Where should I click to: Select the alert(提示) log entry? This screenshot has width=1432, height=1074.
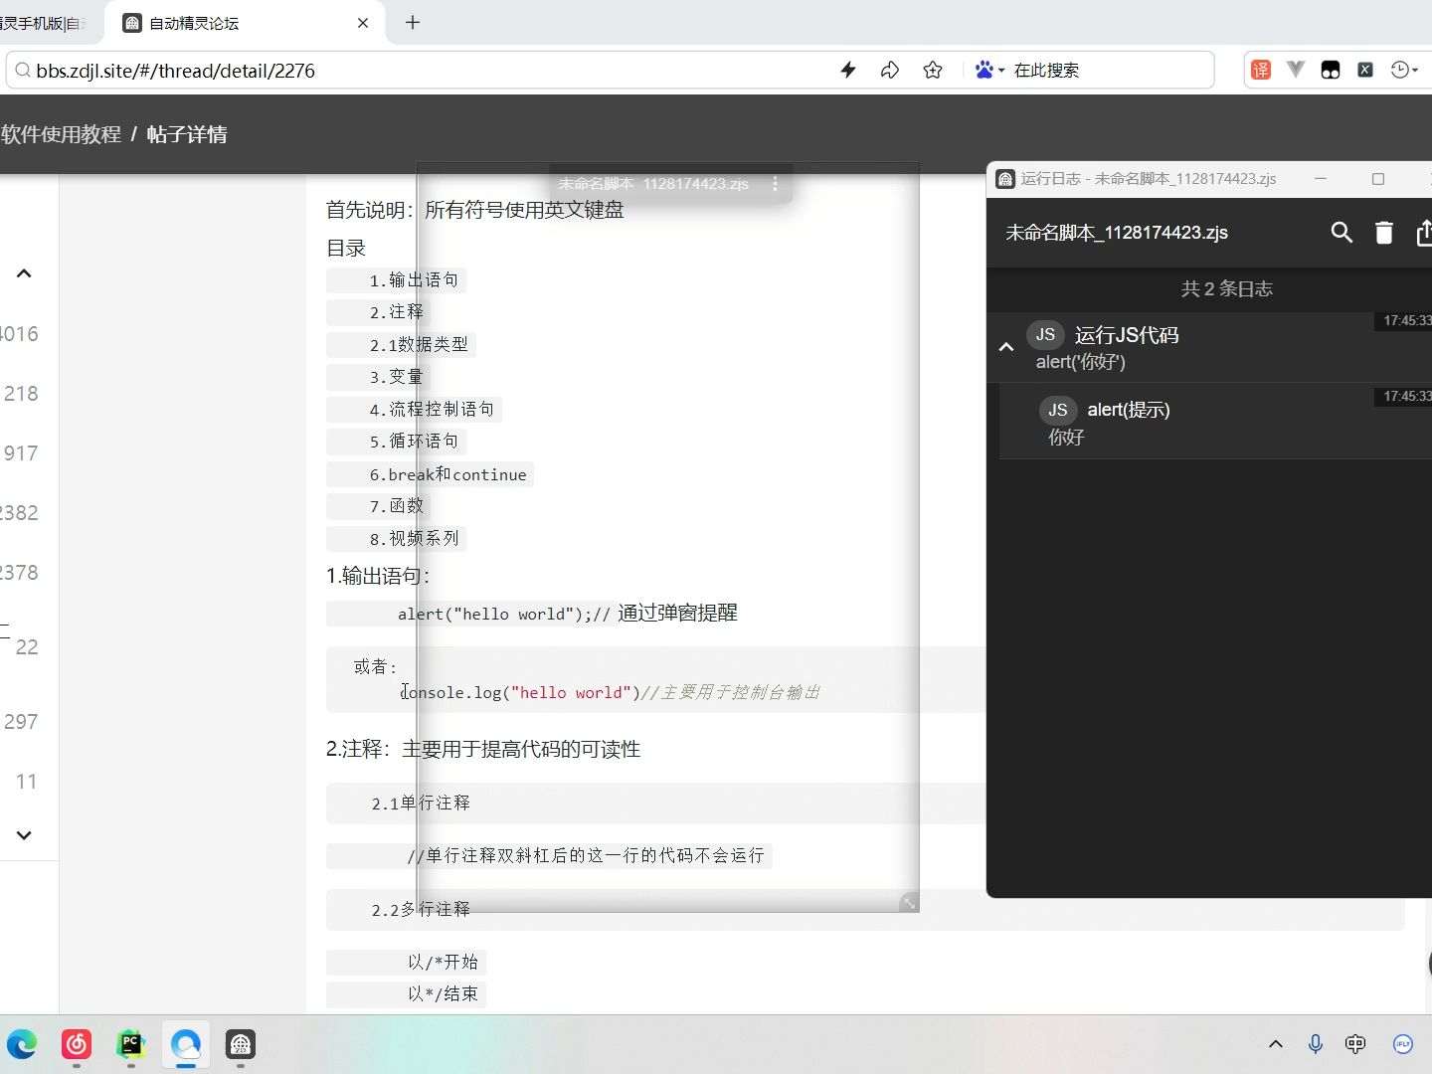tap(1215, 422)
